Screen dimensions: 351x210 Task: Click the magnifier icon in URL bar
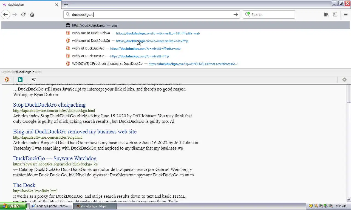[x=68, y=14]
